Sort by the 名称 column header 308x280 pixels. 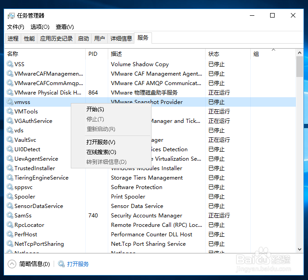click(45, 54)
